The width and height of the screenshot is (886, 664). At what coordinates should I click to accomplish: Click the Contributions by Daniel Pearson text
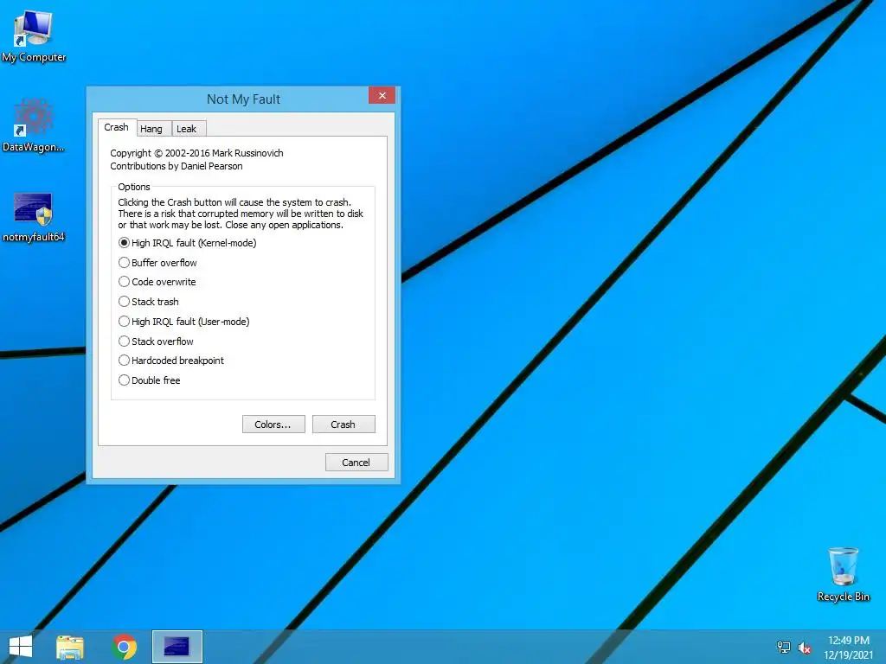[x=177, y=166]
